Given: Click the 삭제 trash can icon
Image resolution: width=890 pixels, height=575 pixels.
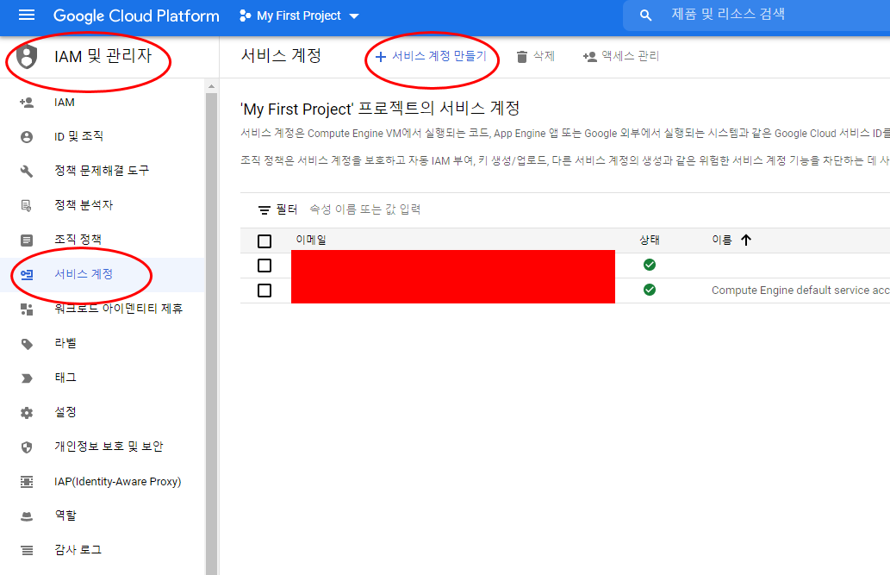Looking at the screenshot, I should (521, 57).
